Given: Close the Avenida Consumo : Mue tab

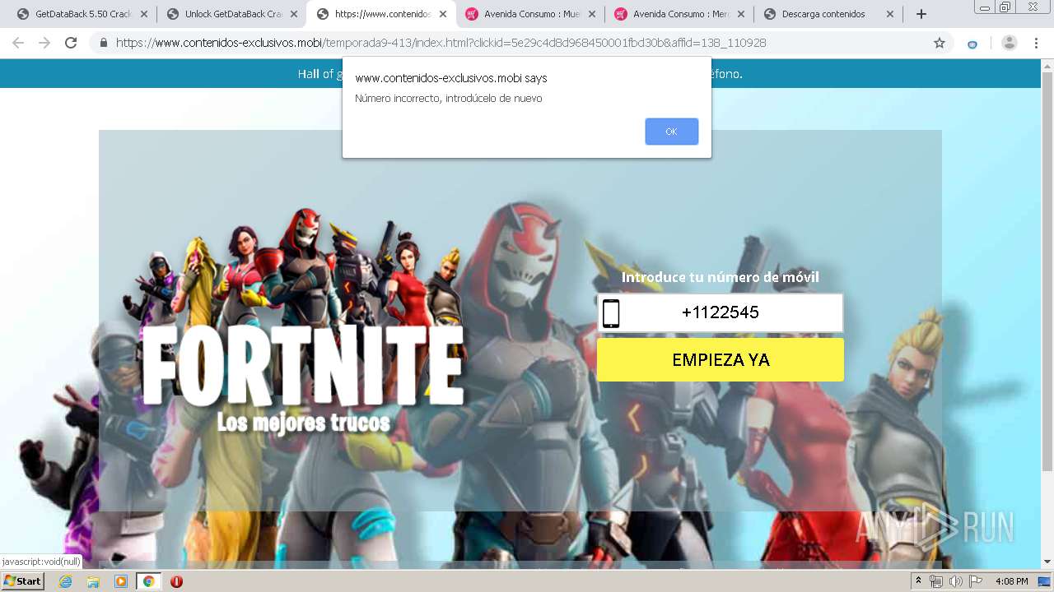Looking at the screenshot, I should 592,14.
